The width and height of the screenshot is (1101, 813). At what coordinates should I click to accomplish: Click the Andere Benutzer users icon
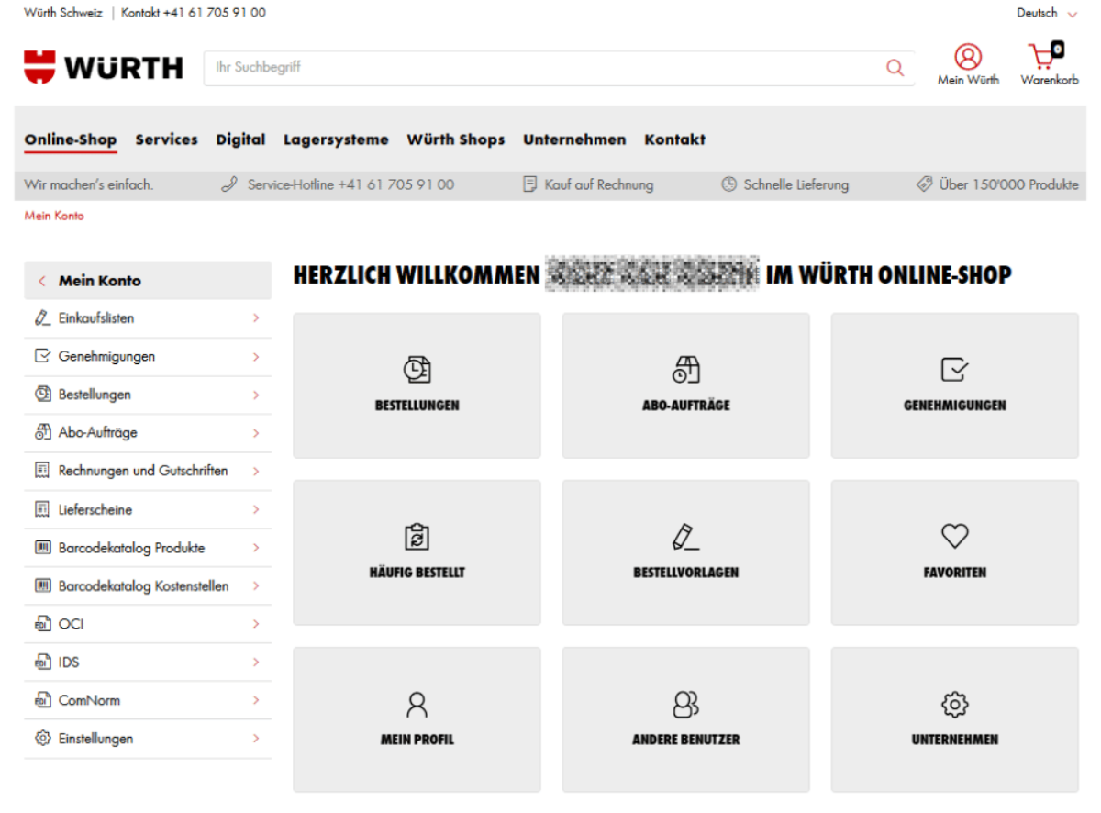click(x=685, y=705)
